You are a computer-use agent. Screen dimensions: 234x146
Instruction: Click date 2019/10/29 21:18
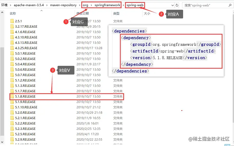(90, 112)
